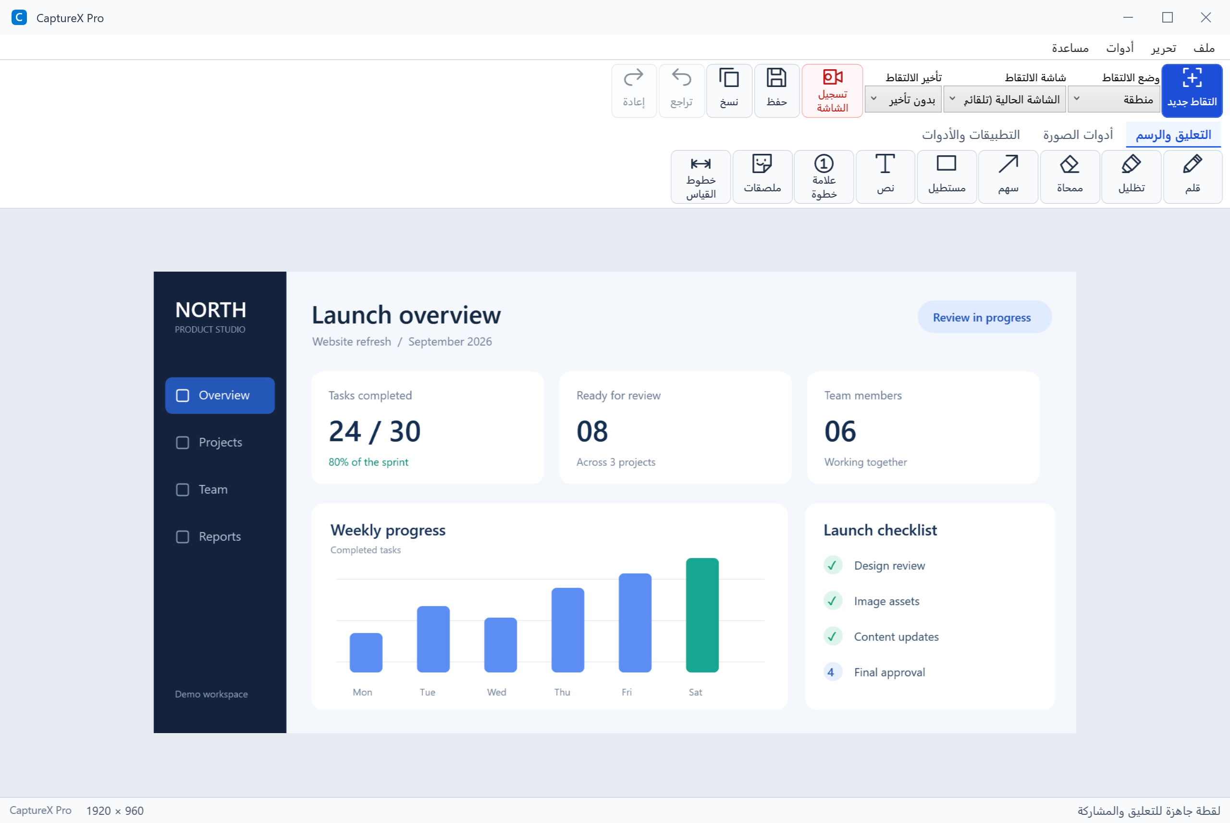The width and height of the screenshot is (1230, 823).
Task: Click the Design review check mark
Action: (833, 565)
